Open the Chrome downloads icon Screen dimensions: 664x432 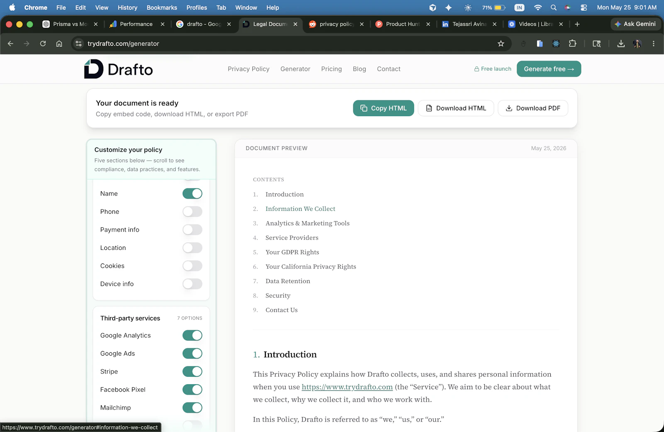[621, 44]
